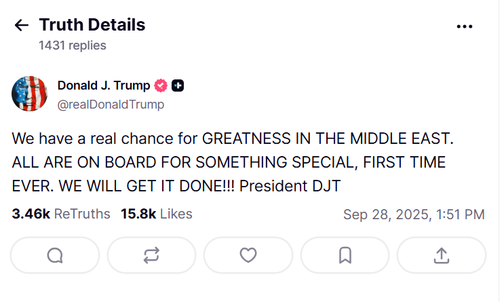ReTruth this post with the repeat icon

click(151, 255)
